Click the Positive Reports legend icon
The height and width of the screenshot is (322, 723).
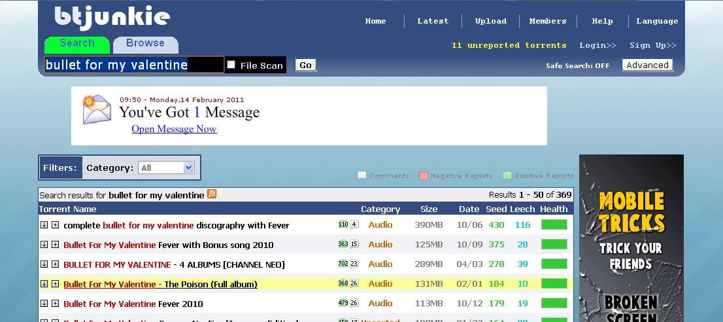(x=508, y=175)
